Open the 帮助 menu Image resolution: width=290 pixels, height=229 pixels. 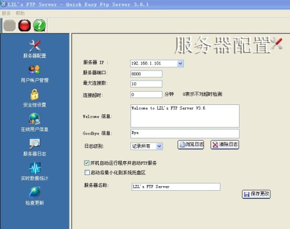coord(20,13)
